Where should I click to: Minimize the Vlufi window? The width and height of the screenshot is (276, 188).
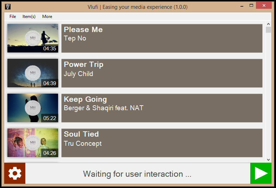coord(242,6)
